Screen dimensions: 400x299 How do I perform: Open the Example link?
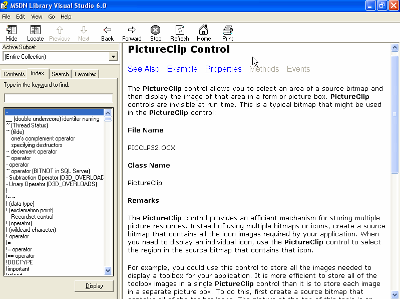[x=182, y=69]
